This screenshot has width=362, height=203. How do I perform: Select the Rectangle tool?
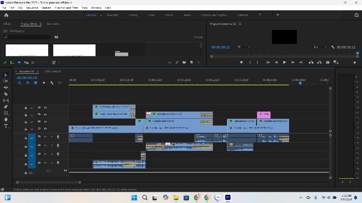click(6, 113)
